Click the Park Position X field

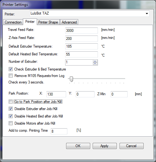point(56,94)
